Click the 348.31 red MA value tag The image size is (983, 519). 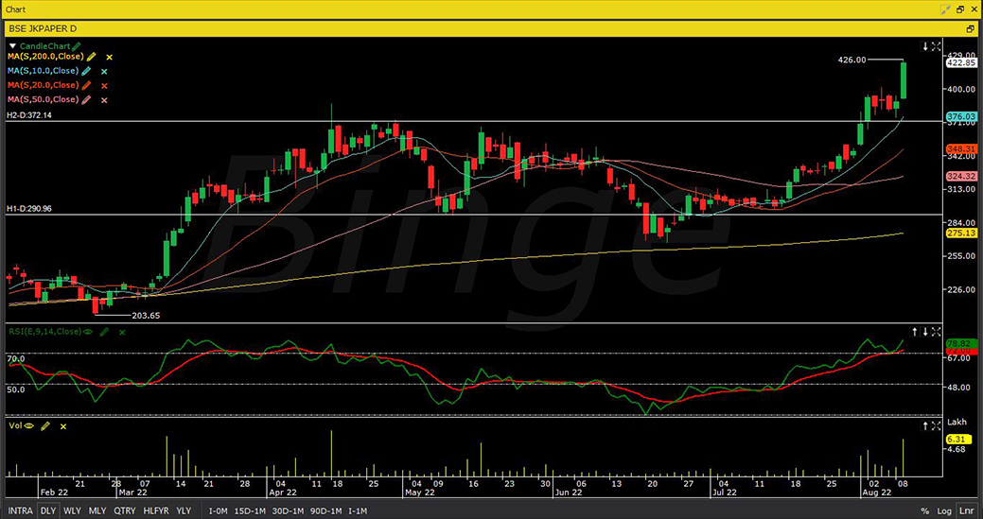961,149
